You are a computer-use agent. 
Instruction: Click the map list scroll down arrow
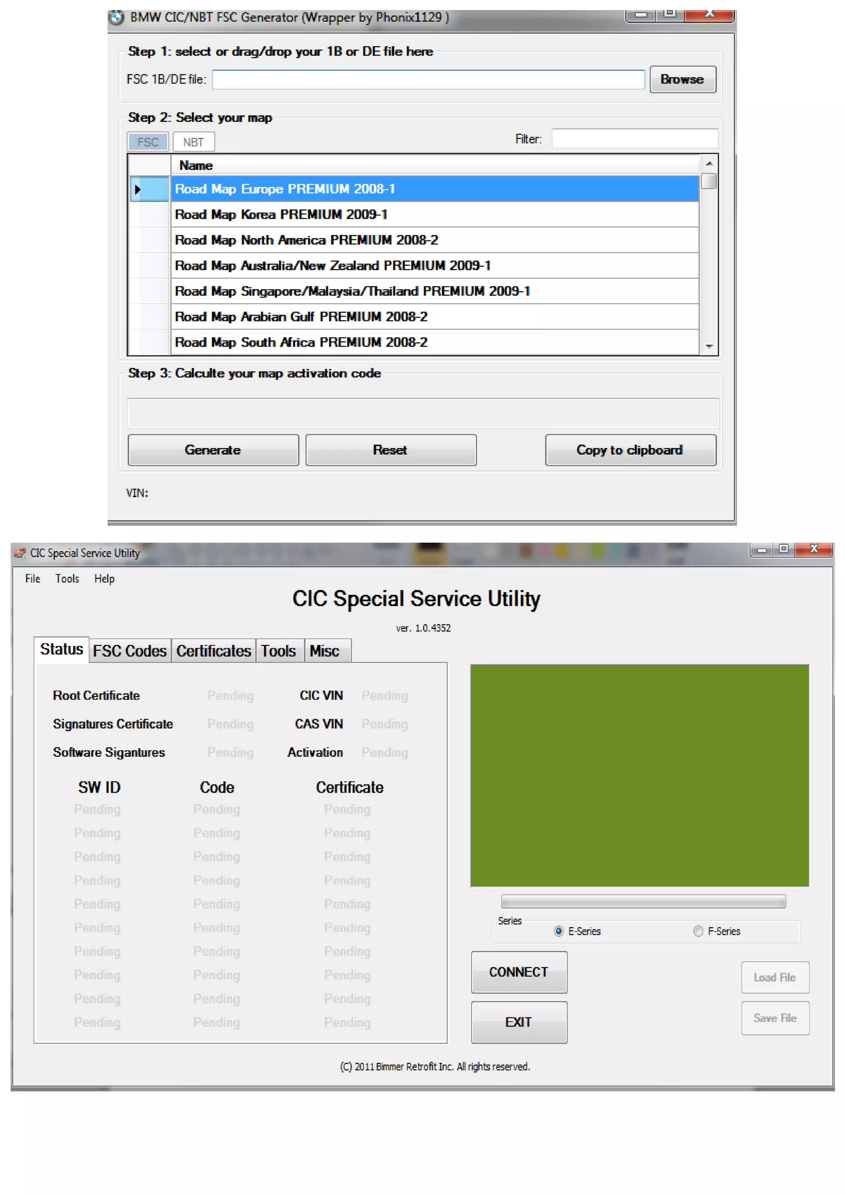(x=709, y=347)
